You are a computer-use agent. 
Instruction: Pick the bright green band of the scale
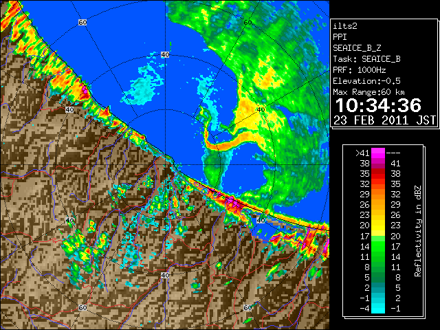[x=378, y=246]
